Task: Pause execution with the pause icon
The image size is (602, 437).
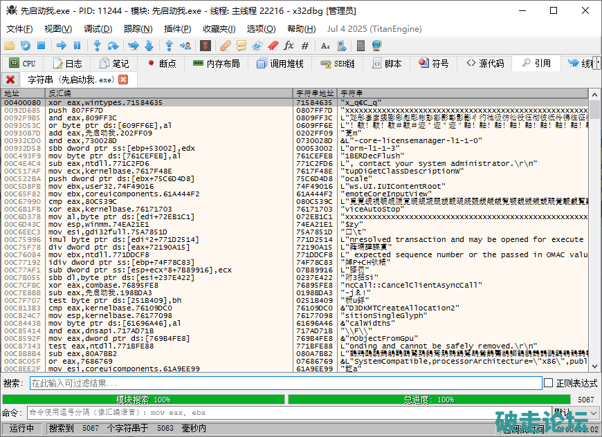Action: click(x=77, y=46)
